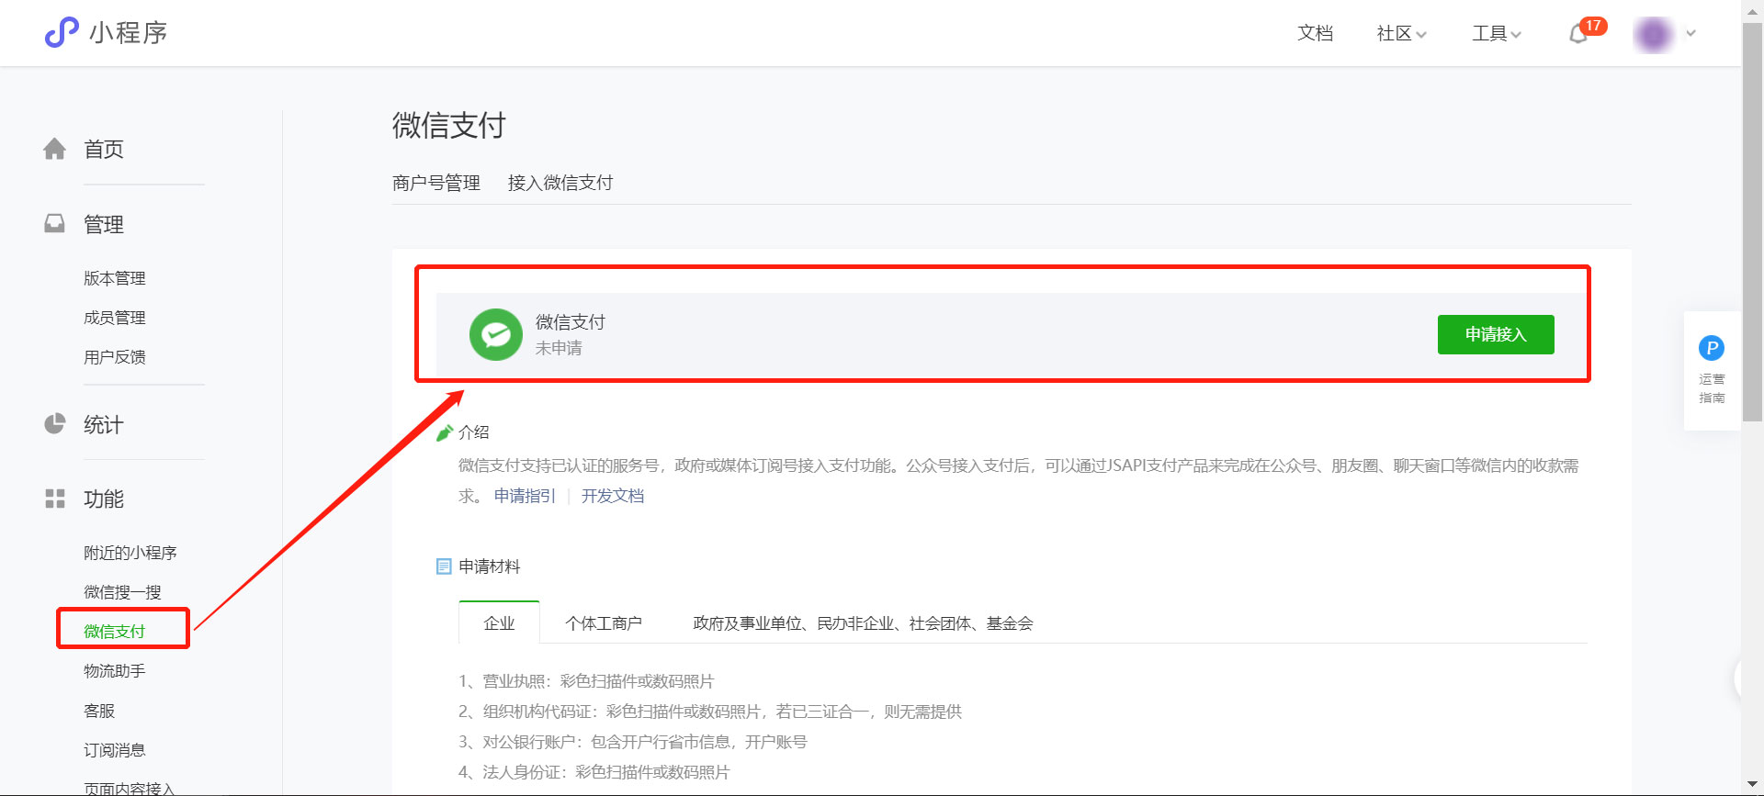
Task: Open 订阅消息 in sidebar
Action: [x=115, y=750]
